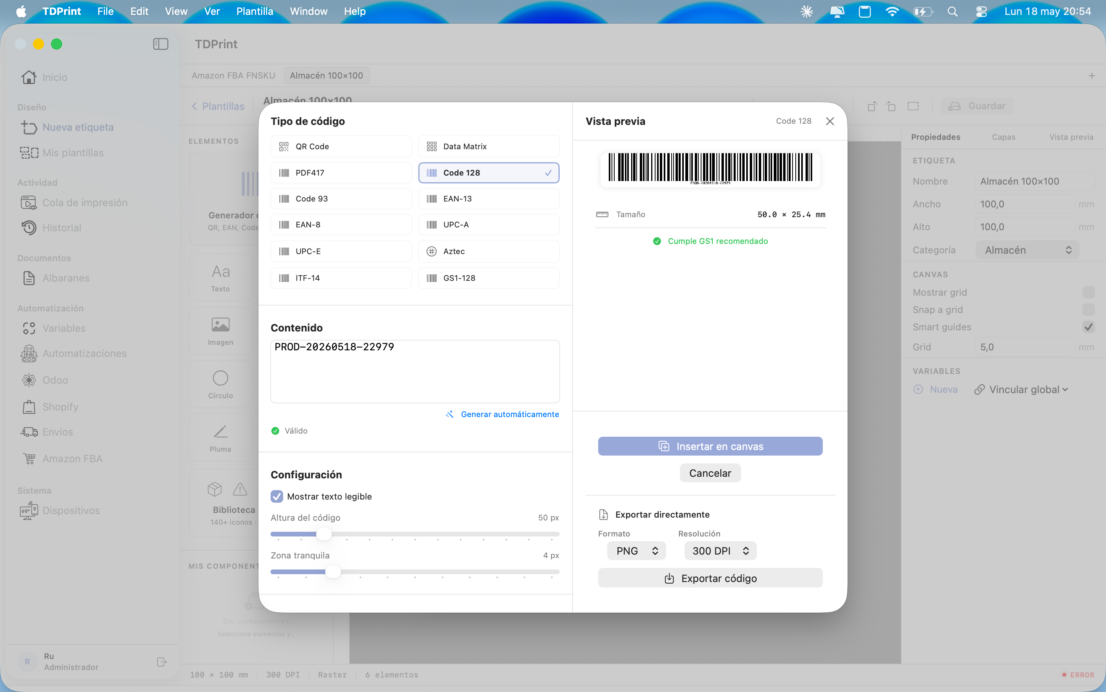The height and width of the screenshot is (692, 1106).
Task: Click Ancho value field
Action: (x=1025, y=204)
